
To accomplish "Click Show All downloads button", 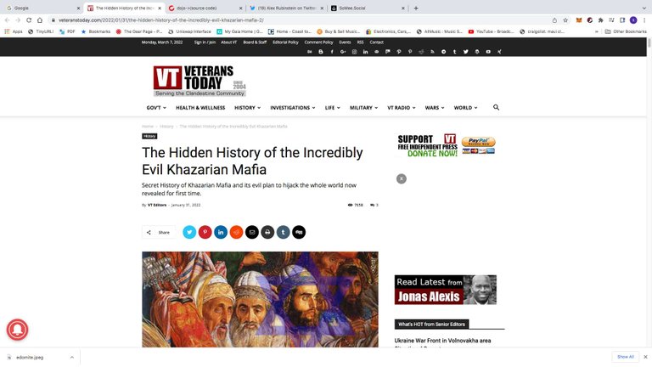I will click(x=626, y=357).
